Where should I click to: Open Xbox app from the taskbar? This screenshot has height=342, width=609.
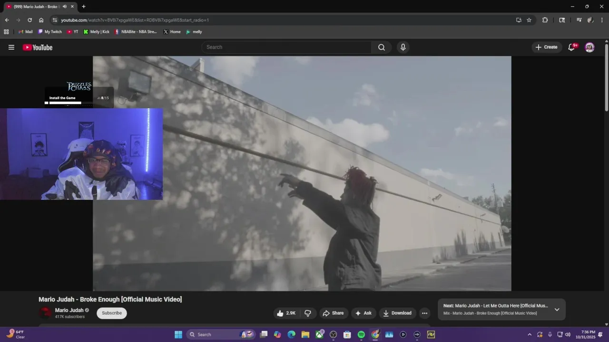319,334
